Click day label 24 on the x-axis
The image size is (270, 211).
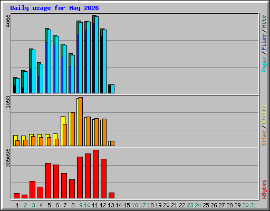[198, 205]
